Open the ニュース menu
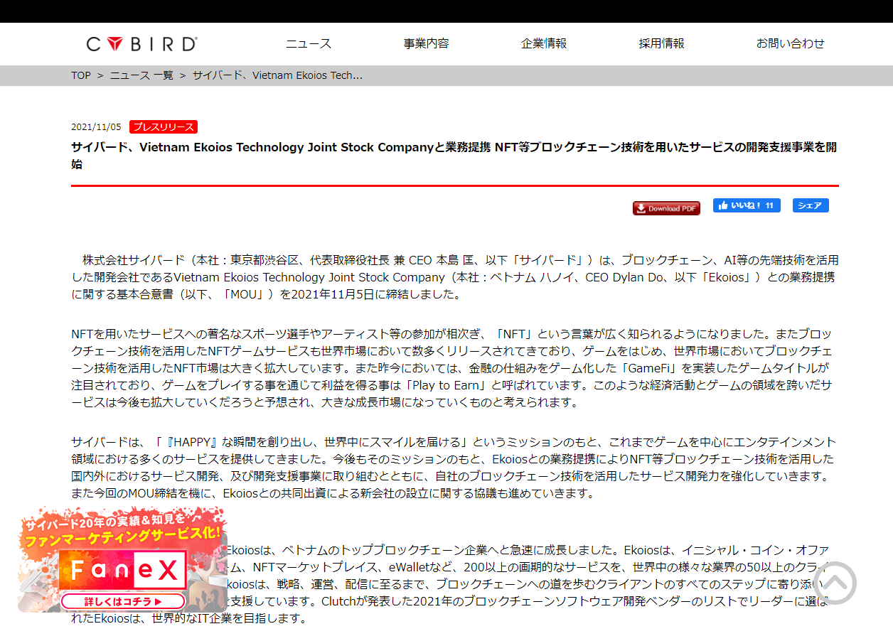The height and width of the screenshot is (641, 893). pos(309,43)
